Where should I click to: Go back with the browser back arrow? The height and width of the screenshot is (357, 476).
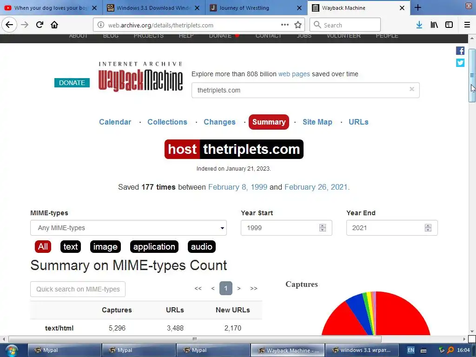(9, 25)
